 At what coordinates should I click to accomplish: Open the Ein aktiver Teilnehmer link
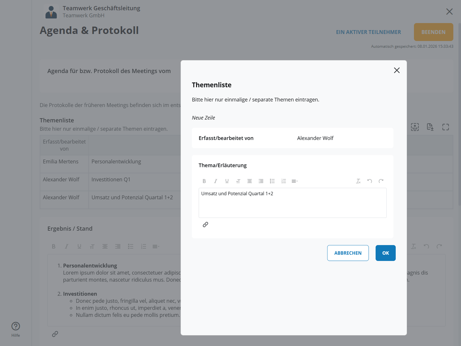368,32
